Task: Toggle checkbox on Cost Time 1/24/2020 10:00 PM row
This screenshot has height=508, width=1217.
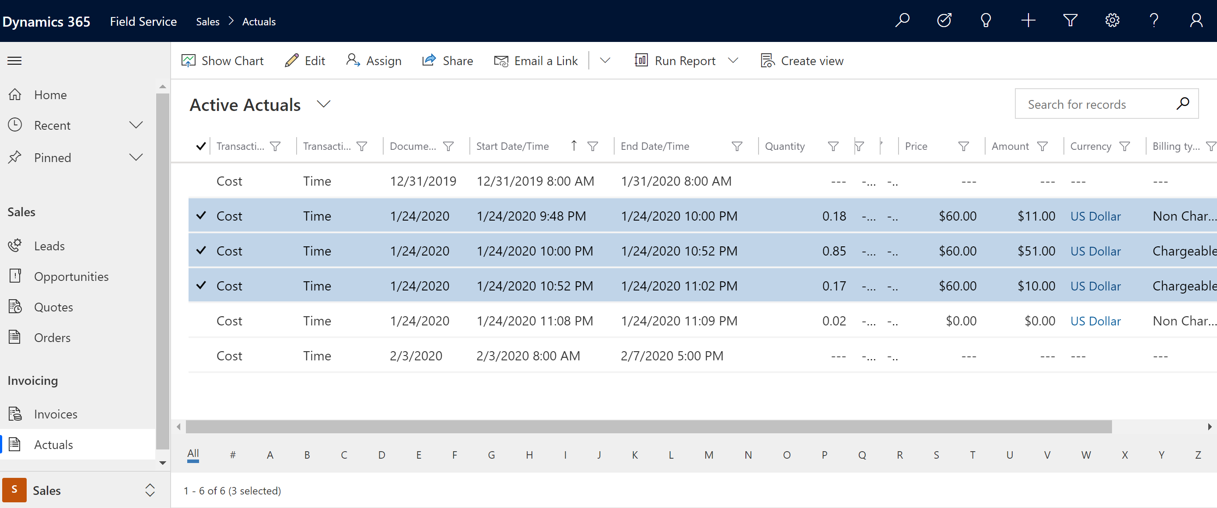Action: pyautogui.click(x=200, y=251)
